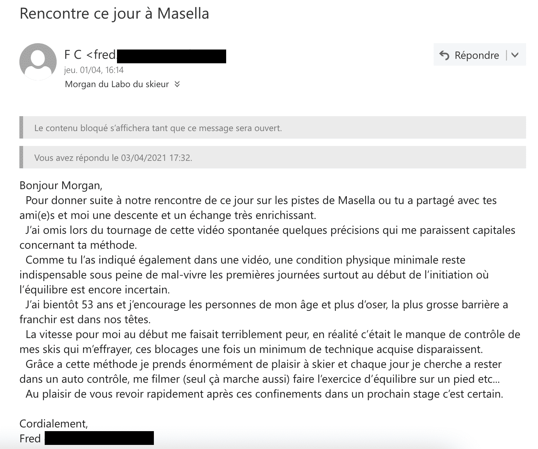Click the closing word Cordialement
The height and width of the screenshot is (449, 538).
[x=54, y=424]
